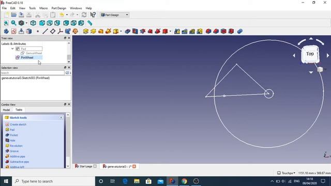Open the Part Design workbench dropdown
This screenshot has height=186, width=331.
click(x=114, y=15)
